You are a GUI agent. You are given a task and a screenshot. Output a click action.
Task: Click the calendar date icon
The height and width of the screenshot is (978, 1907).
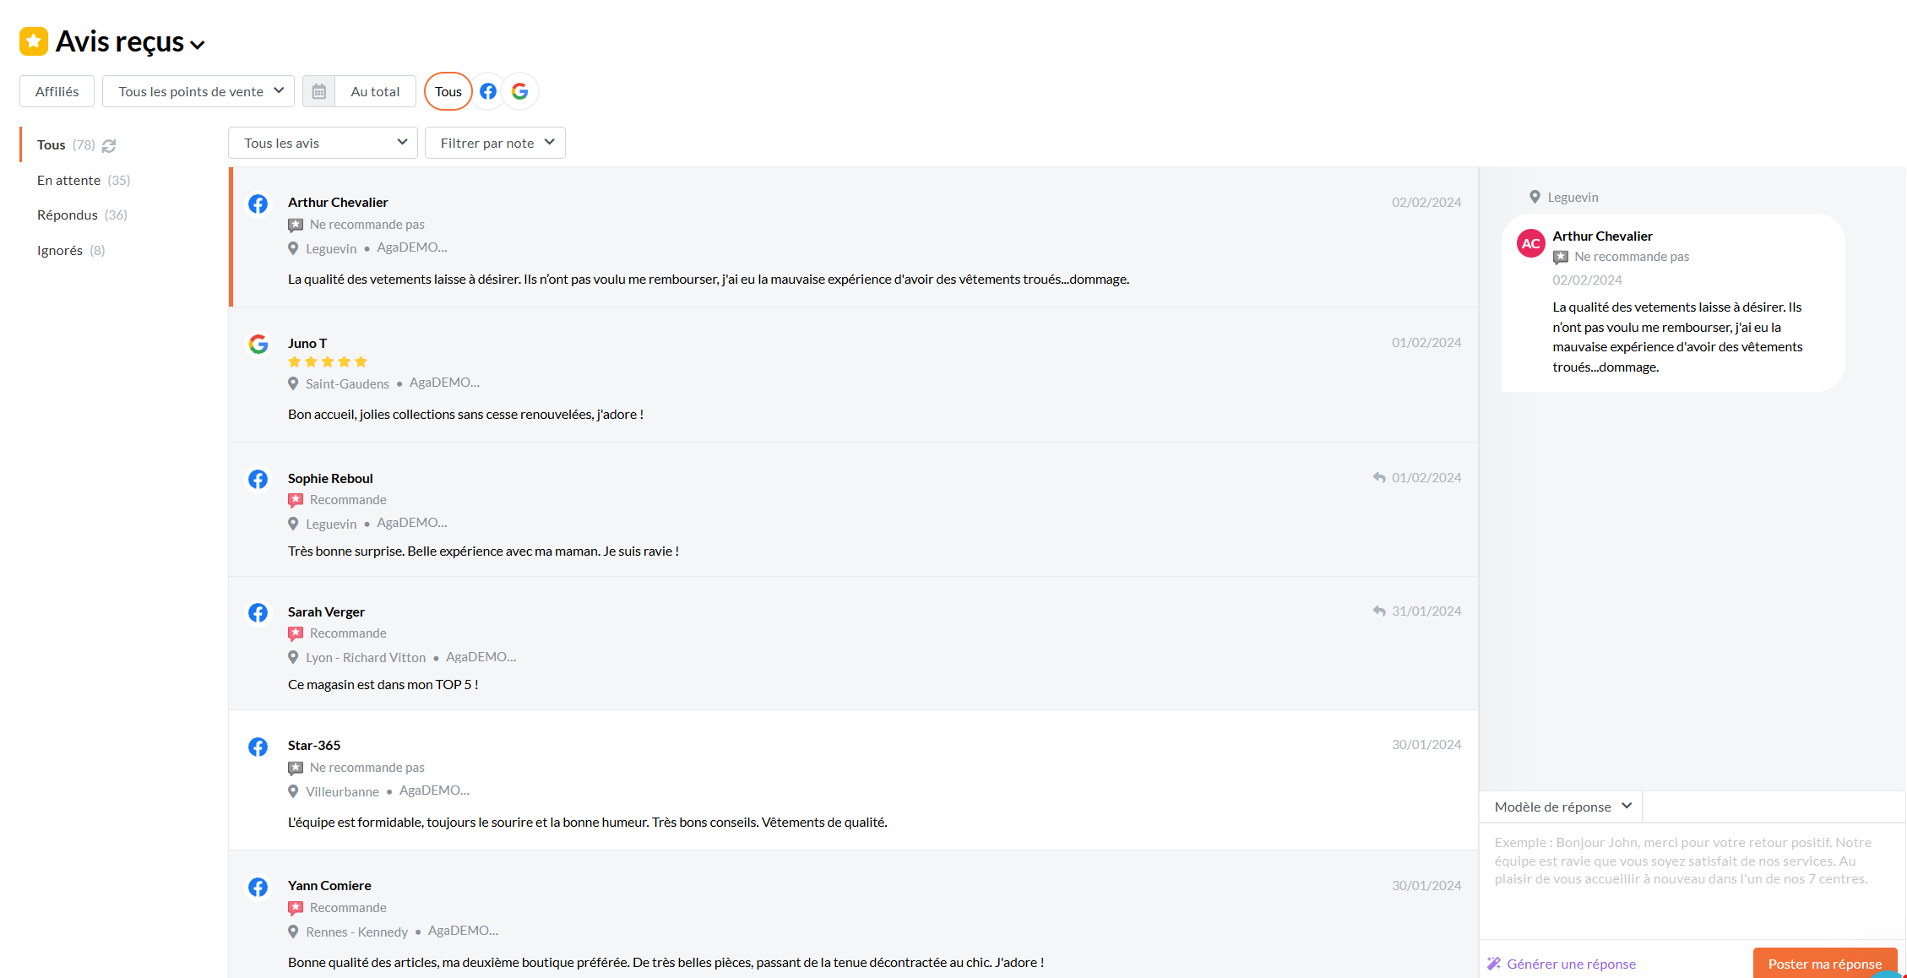319,91
